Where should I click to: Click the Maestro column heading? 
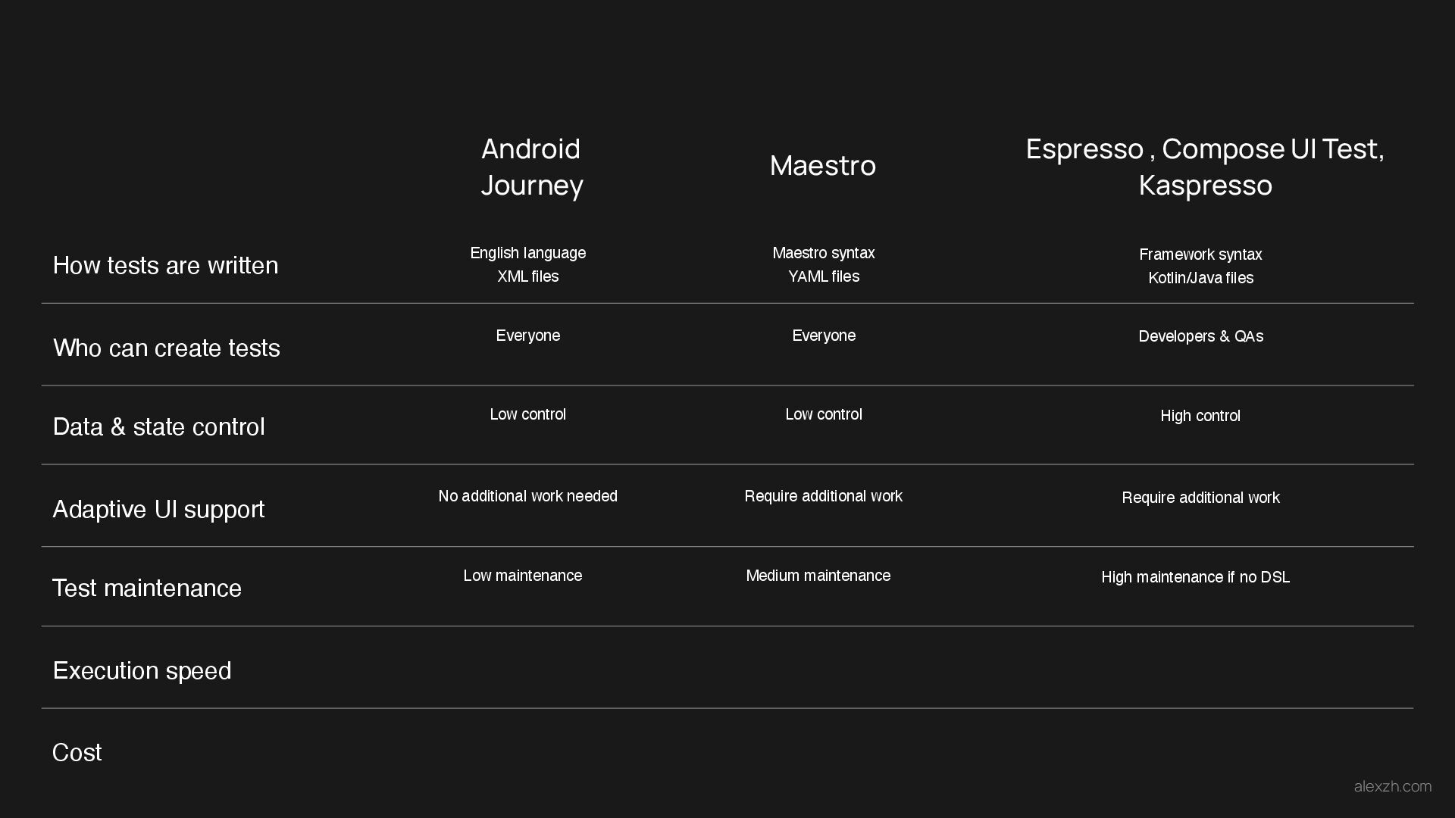click(822, 165)
